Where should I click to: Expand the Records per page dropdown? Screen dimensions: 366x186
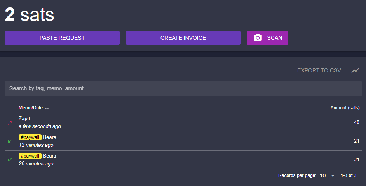pos(333,176)
